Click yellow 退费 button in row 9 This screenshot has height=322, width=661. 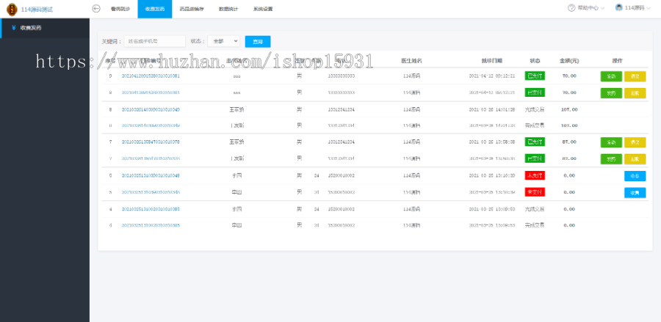[x=635, y=76]
